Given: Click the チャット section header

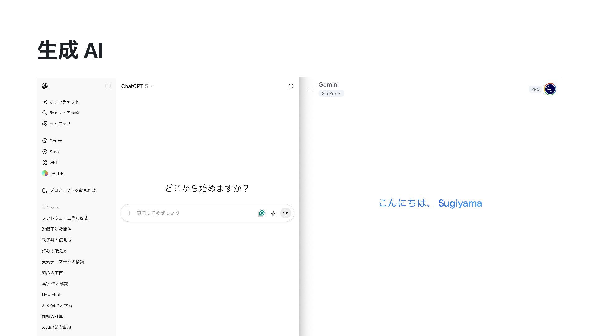Looking at the screenshot, I should point(50,207).
